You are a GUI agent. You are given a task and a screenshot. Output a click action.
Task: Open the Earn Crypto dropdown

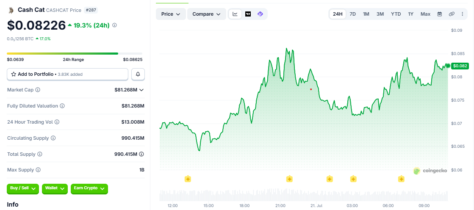coord(89,188)
